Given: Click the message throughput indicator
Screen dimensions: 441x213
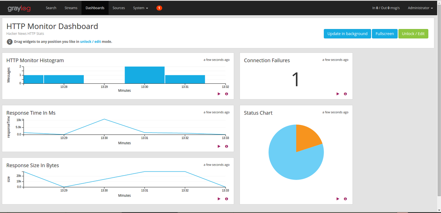Looking at the screenshot, I should [x=386, y=8].
